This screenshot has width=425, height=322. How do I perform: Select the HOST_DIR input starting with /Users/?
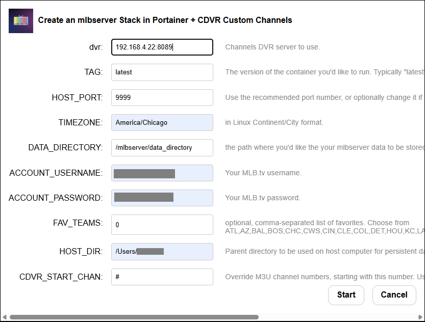162,251
